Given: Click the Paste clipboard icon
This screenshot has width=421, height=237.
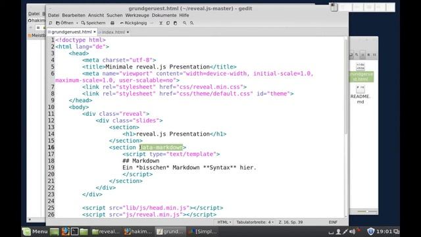Looking at the screenshot, I should 176,24.
